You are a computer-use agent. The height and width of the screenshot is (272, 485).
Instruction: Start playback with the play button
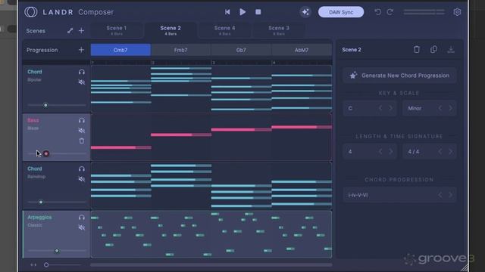242,12
